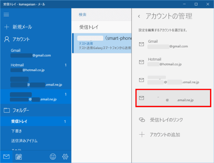Click the 検索 search field
Viewport: 214px width, 163px height.
pyautogui.click(x=102, y=15)
